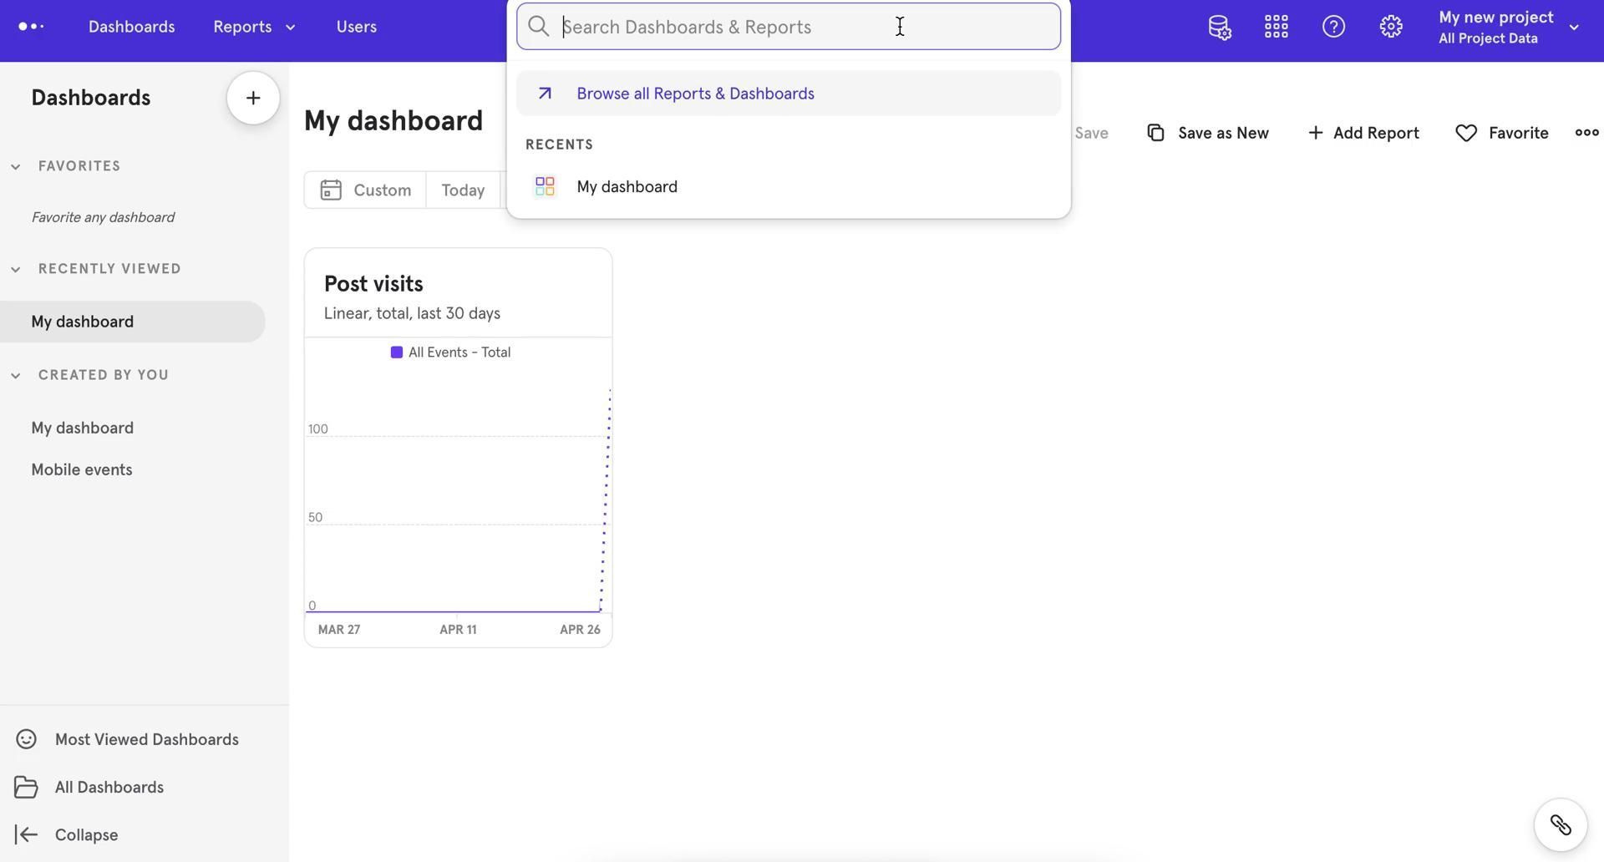The width and height of the screenshot is (1604, 862).
Task: Open the help question mark icon
Action: pos(1333,27)
